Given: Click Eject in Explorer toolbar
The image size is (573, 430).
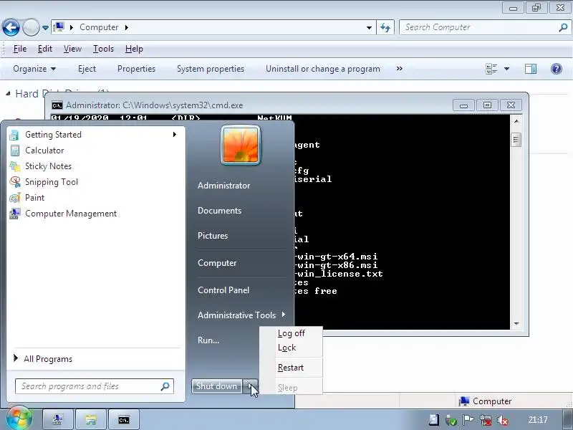Looking at the screenshot, I should pyautogui.click(x=87, y=69).
